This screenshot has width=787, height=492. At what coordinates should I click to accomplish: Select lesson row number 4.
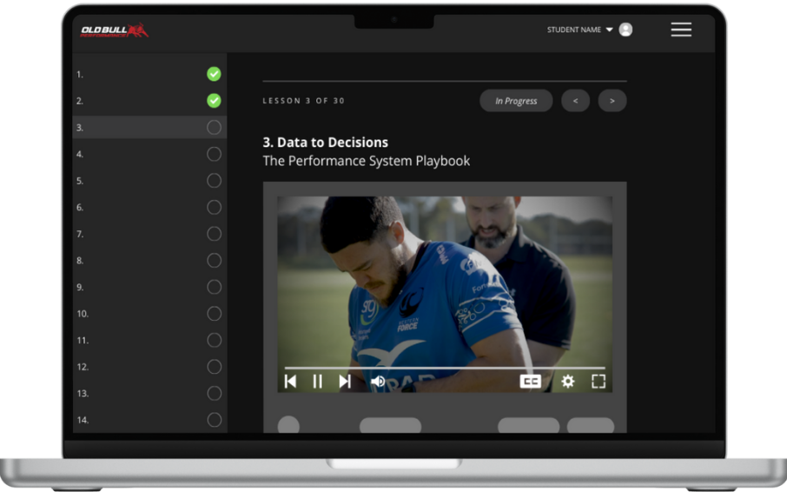pyautogui.click(x=149, y=154)
